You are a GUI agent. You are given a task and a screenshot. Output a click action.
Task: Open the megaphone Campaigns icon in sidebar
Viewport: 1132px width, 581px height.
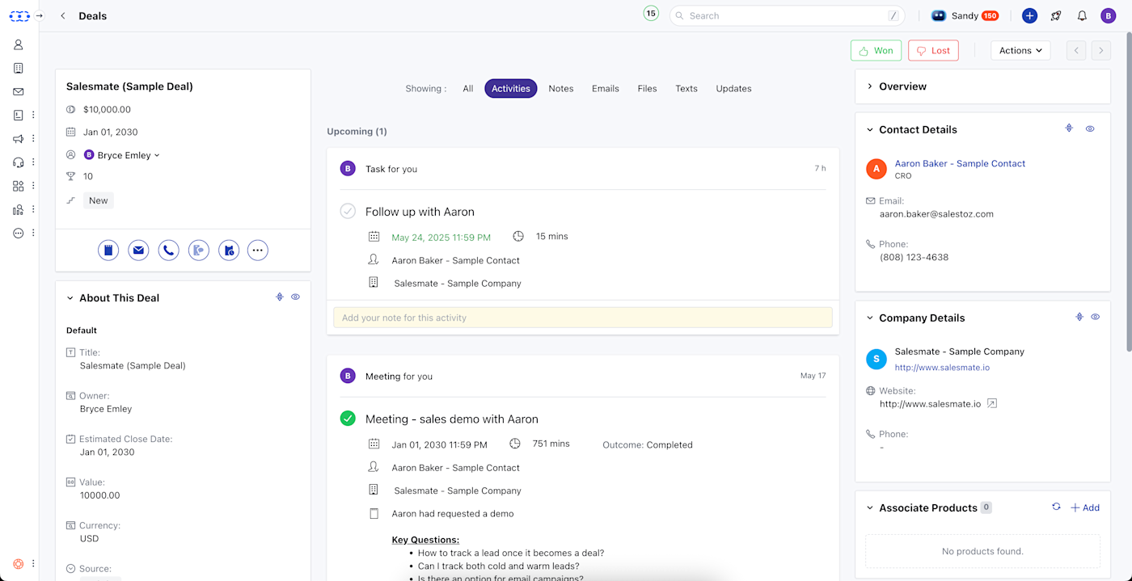[18, 139]
